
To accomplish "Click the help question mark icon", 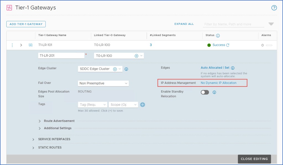I will coord(274,8).
